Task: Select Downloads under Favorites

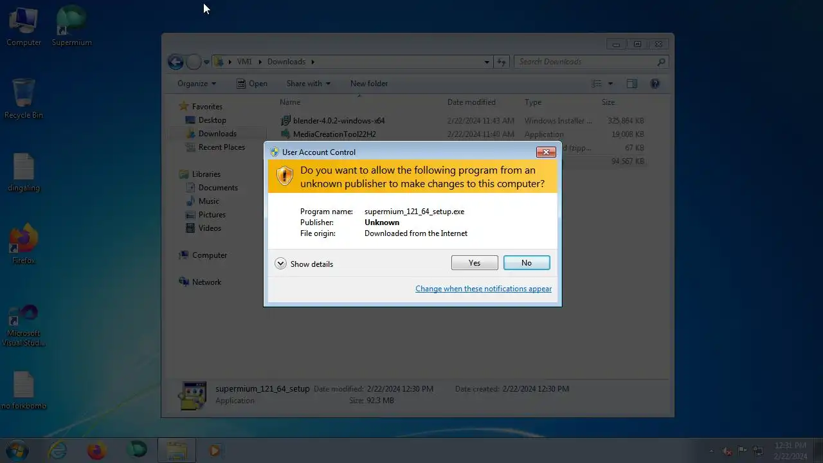Action: point(217,134)
